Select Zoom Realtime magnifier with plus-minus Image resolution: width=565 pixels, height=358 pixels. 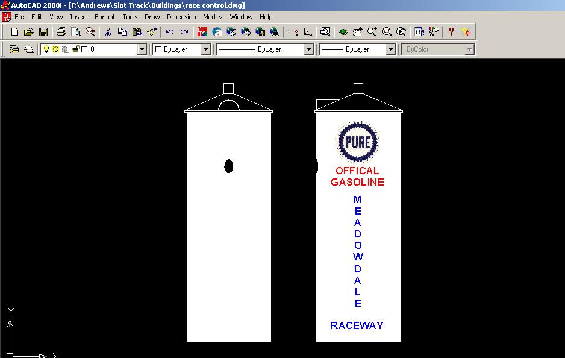(372, 32)
